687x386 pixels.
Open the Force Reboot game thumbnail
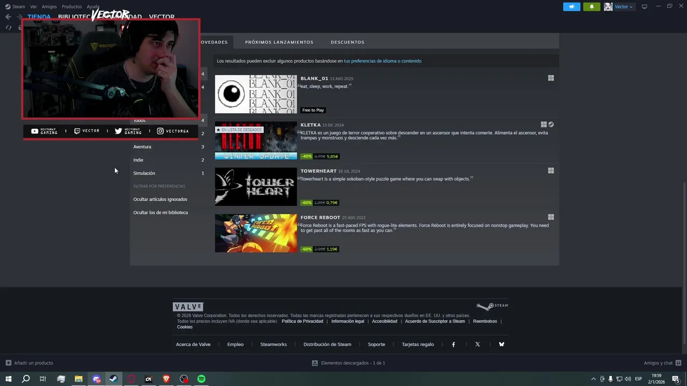(x=256, y=233)
